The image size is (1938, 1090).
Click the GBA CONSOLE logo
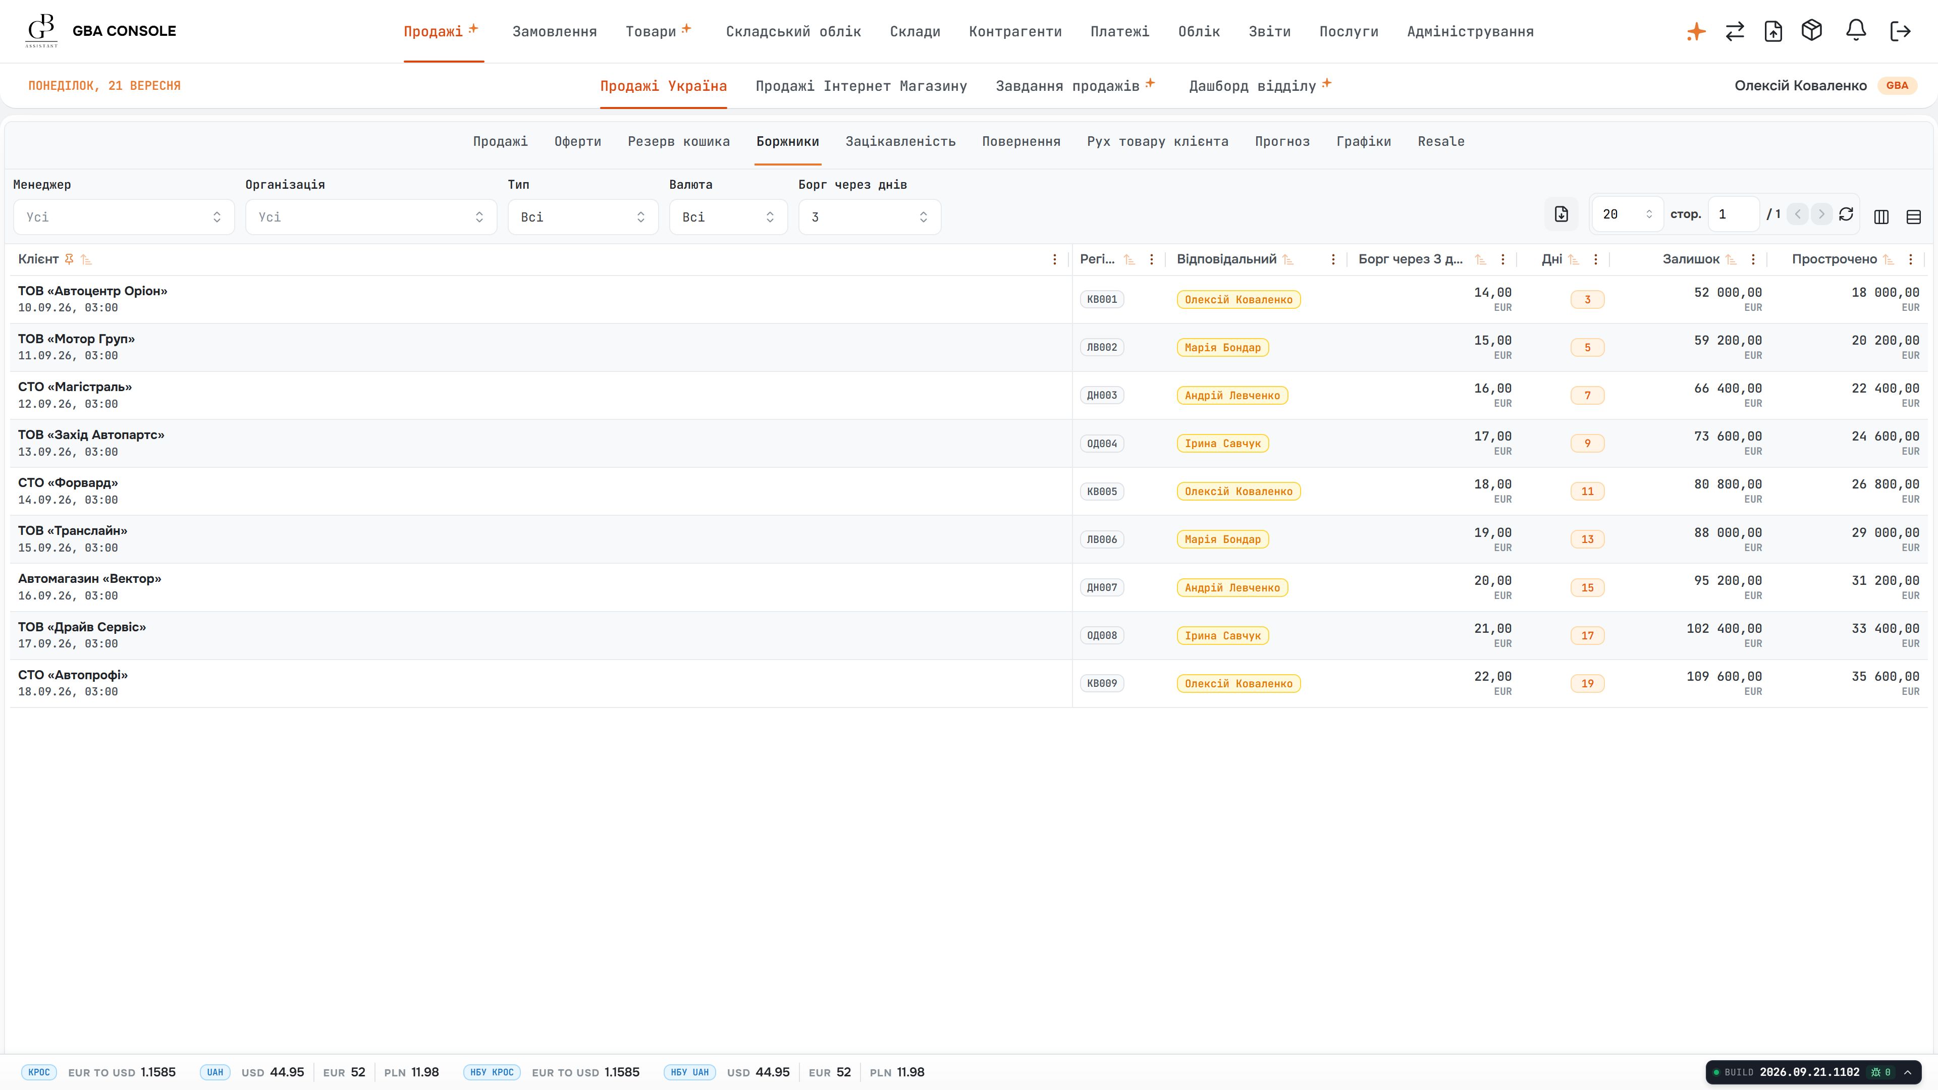101,31
